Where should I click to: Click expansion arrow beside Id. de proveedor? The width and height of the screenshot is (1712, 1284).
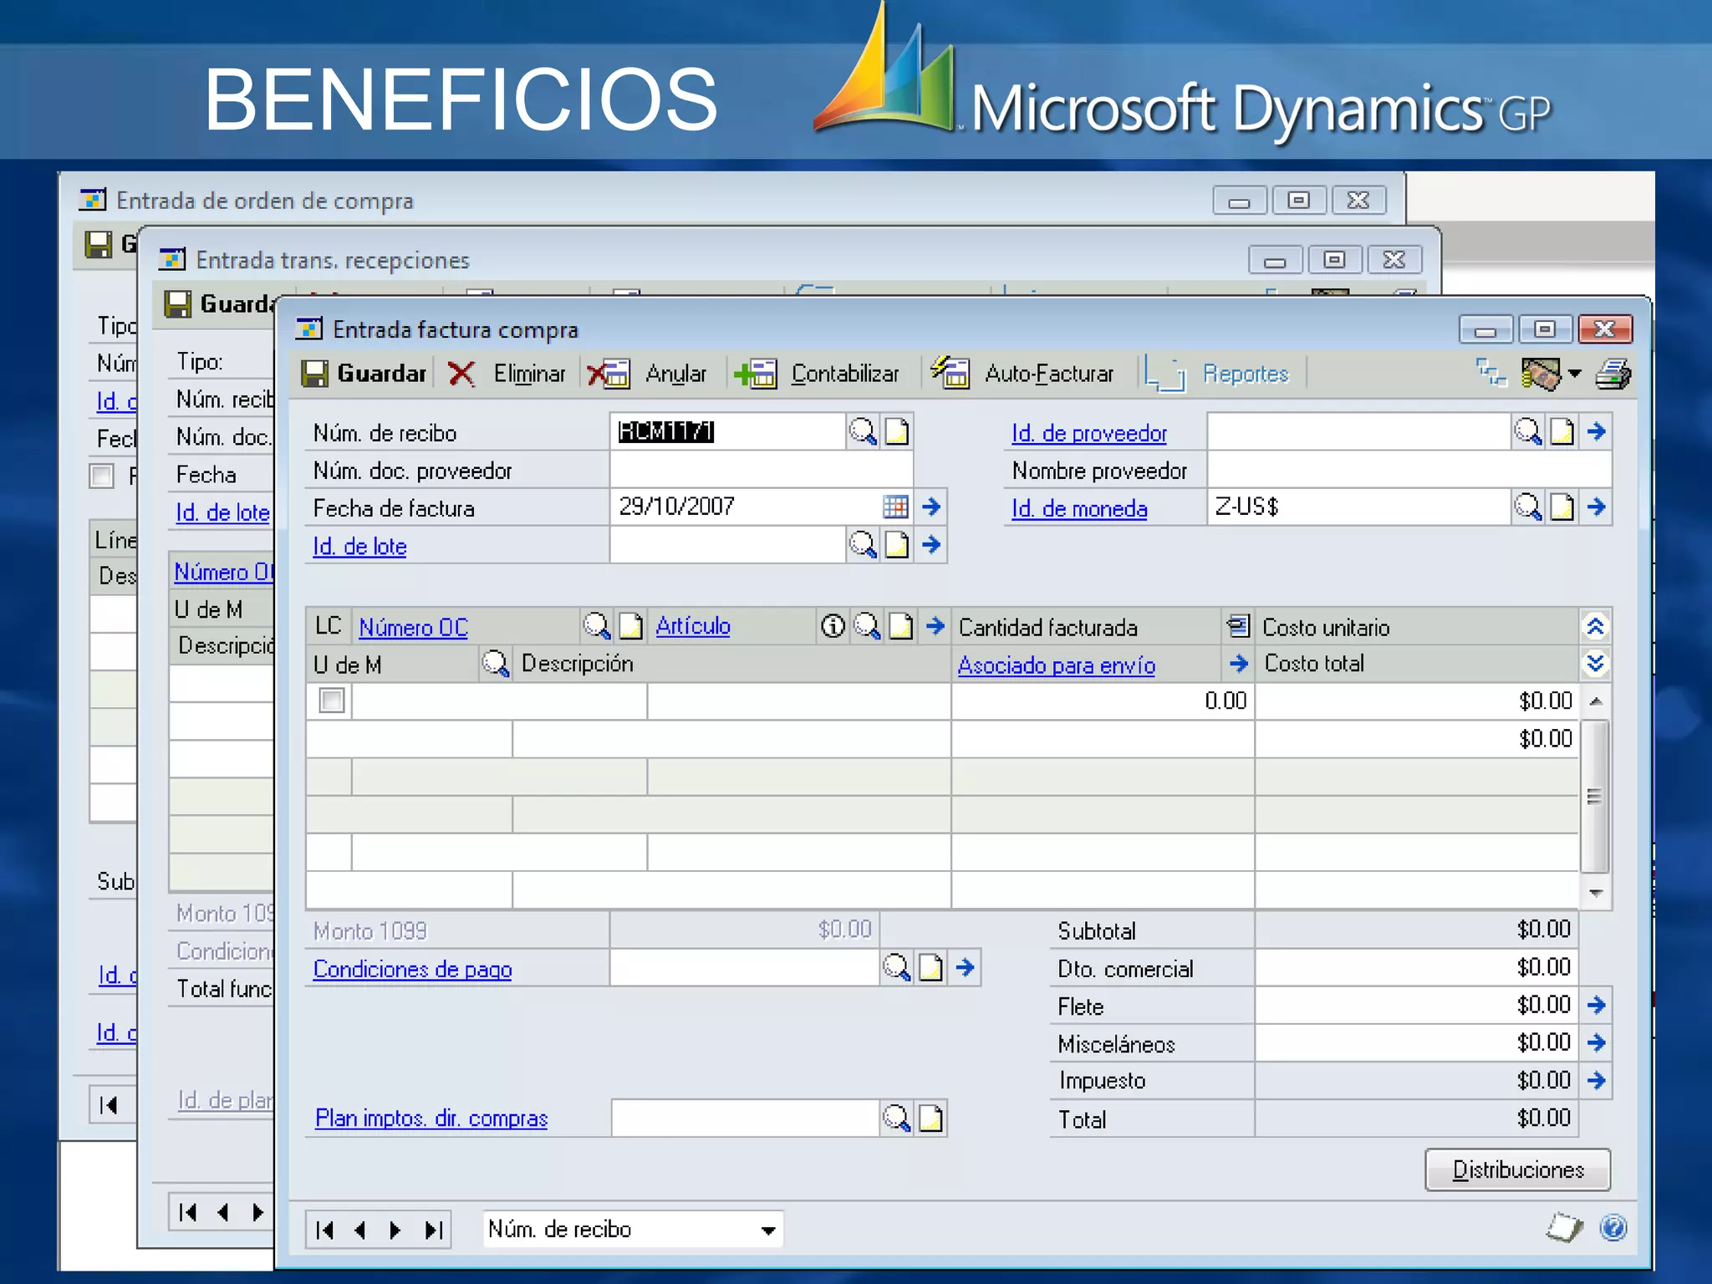1597,432
